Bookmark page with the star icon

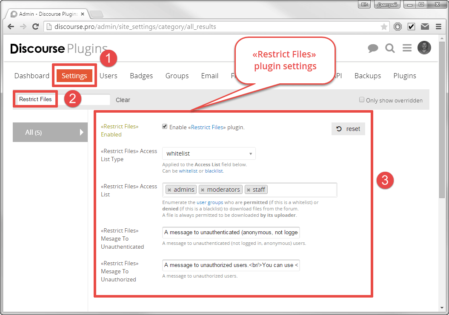click(x=384, y=27)
